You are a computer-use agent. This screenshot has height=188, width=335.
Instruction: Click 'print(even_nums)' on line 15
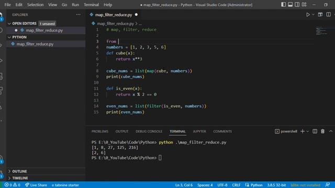[125, 112]
